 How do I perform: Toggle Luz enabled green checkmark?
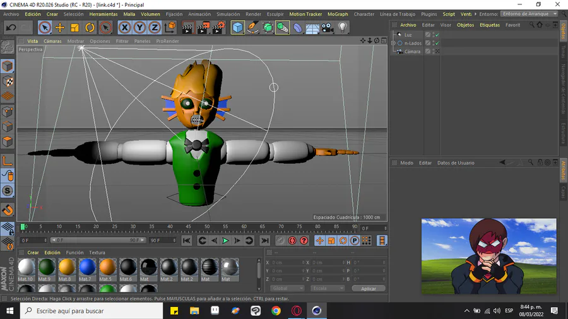point(437,35)
